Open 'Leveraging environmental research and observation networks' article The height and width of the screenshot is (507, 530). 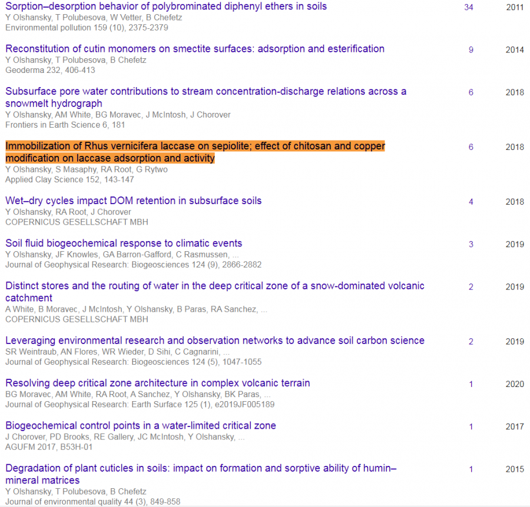(x=214, y=341)
